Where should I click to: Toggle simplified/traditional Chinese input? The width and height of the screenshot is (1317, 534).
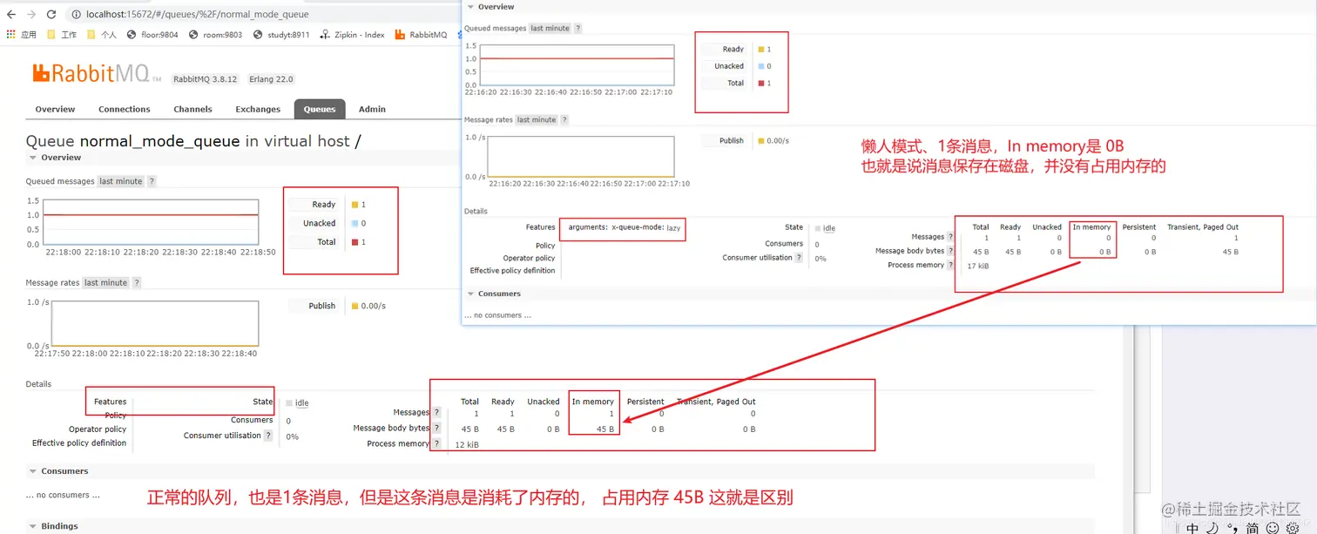[1252, 527]
